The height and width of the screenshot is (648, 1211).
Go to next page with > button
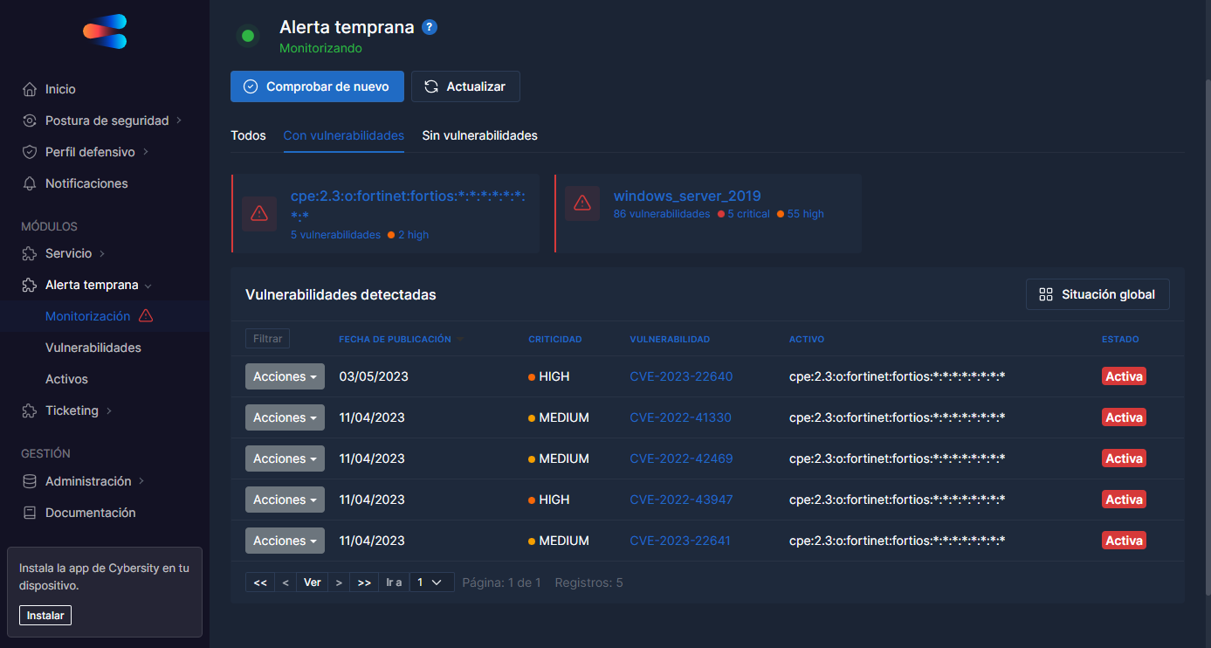pos(339,582)
